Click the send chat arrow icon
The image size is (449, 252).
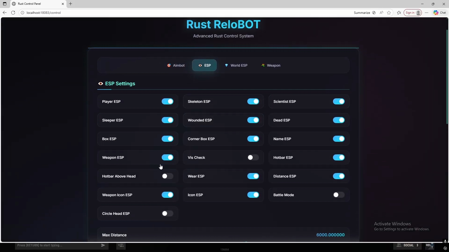coord(103,245)
